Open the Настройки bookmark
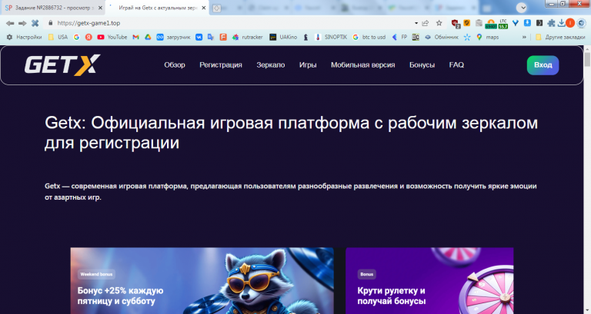Image resolution: width=591 pixels, height=314 pixels. tap(24, 37)
